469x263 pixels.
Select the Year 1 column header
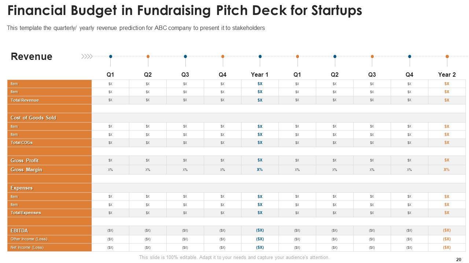[259, 75]
